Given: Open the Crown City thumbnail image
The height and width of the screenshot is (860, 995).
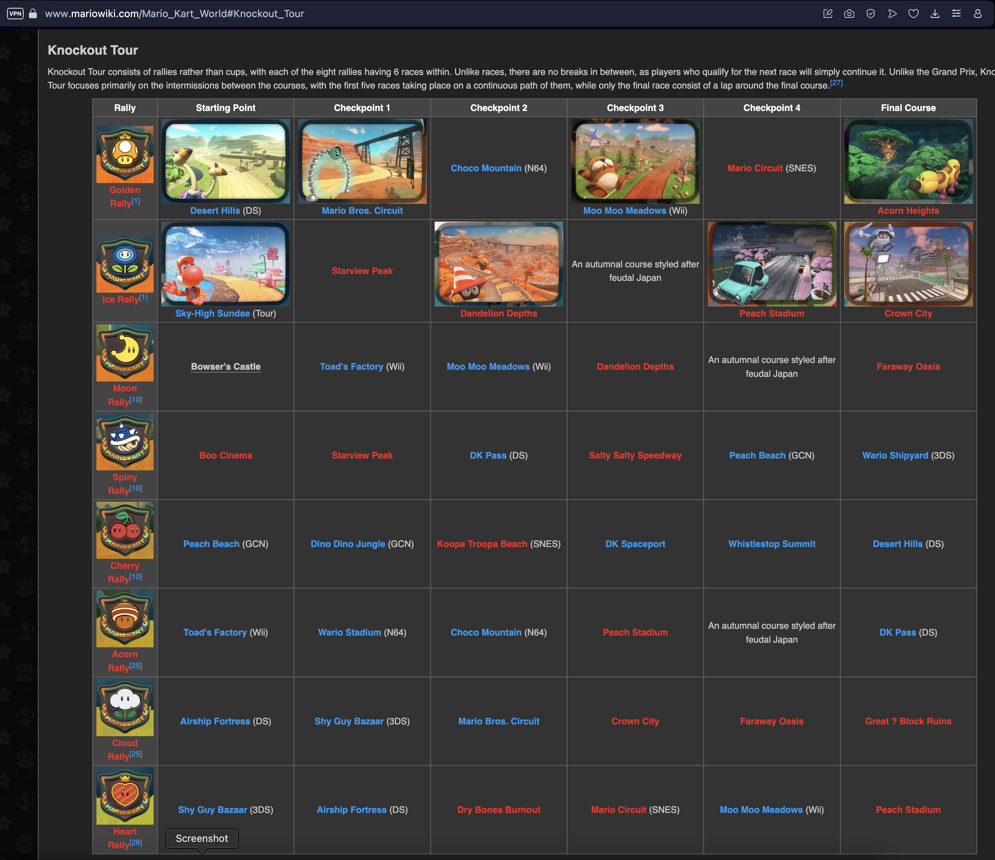Looking at the screenshot, I should point(908,264).
